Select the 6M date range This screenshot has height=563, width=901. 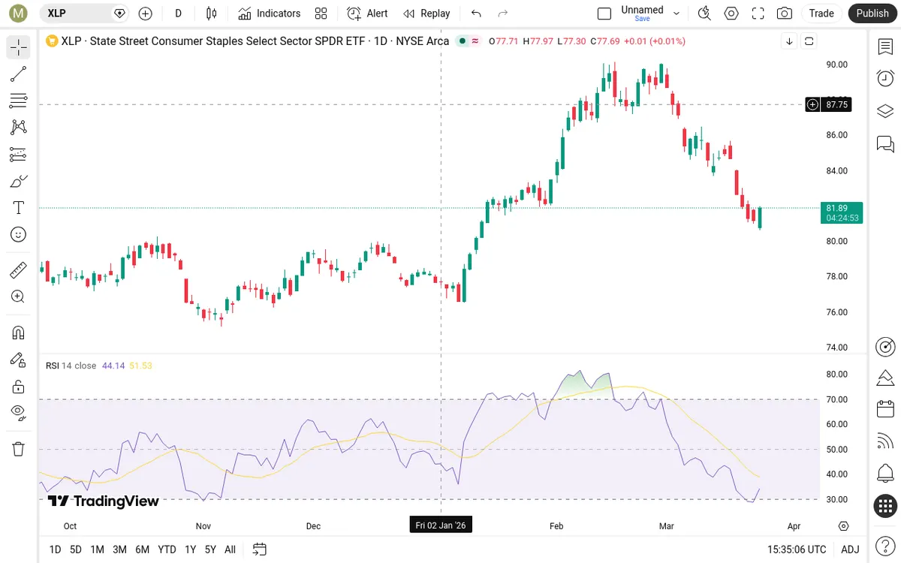coord(142,549)
